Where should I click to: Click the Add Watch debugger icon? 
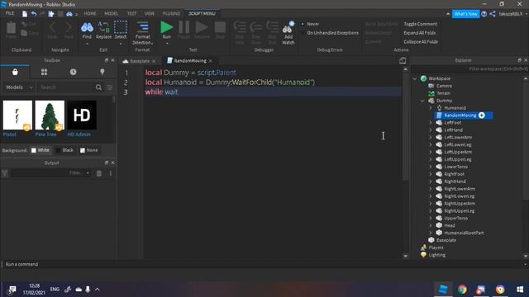coord(288,33)
